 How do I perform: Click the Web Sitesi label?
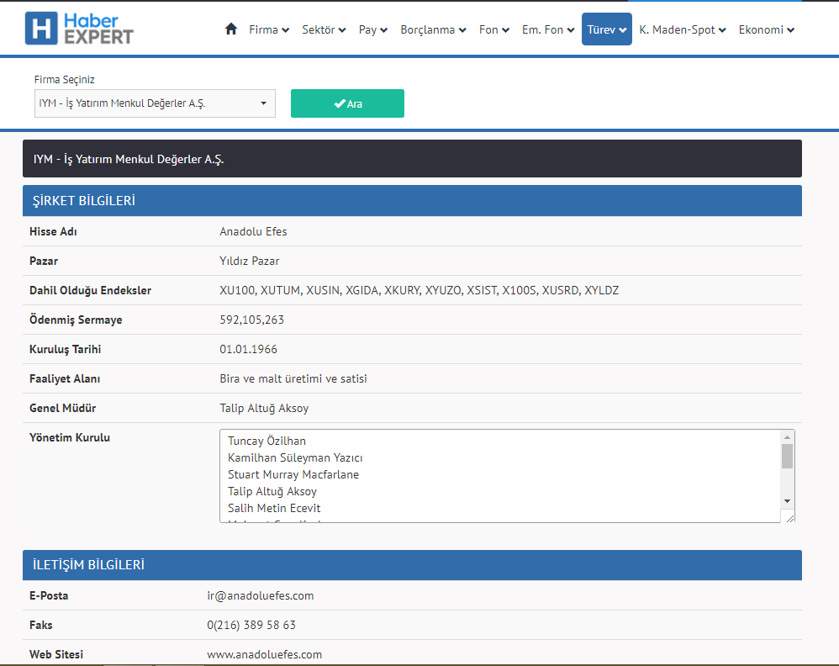coord(56,654)
